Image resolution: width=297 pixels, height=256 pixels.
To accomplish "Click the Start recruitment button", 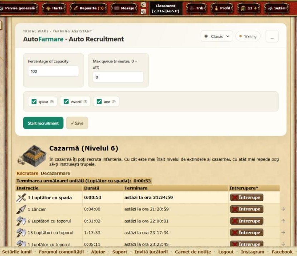I will [x=43, y=123].
